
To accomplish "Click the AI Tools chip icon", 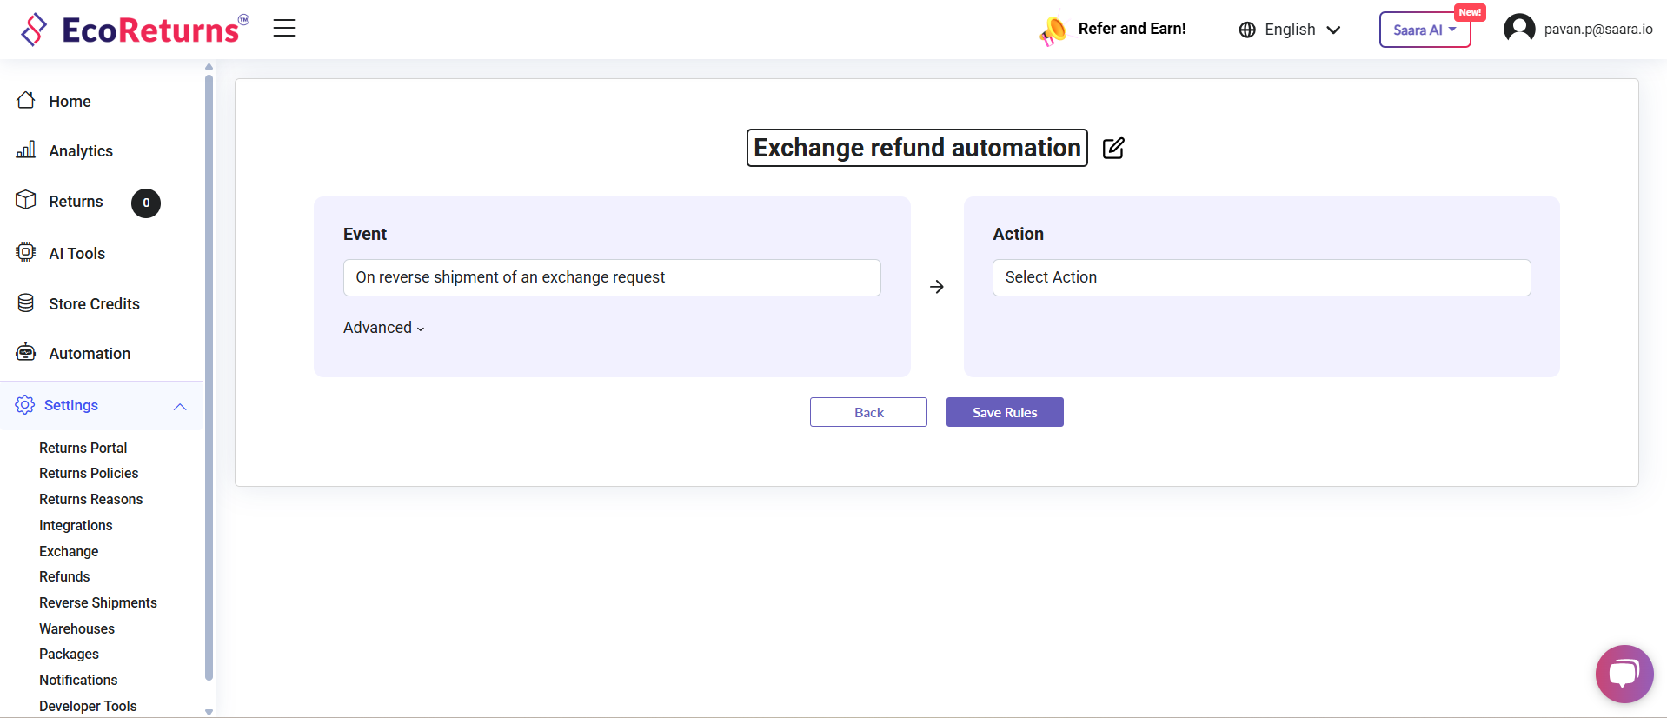I will 26,253.
